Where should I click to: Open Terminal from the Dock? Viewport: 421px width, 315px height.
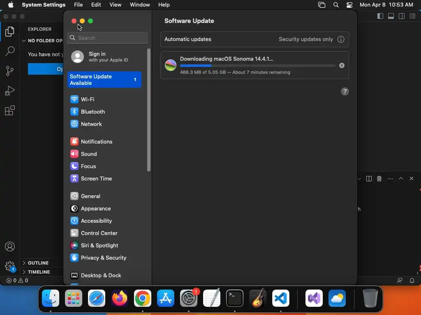click(x=235, y=298)
